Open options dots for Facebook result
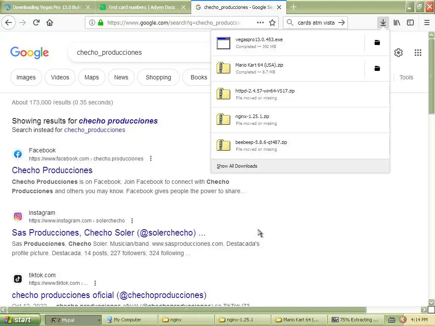 [151, 159]
